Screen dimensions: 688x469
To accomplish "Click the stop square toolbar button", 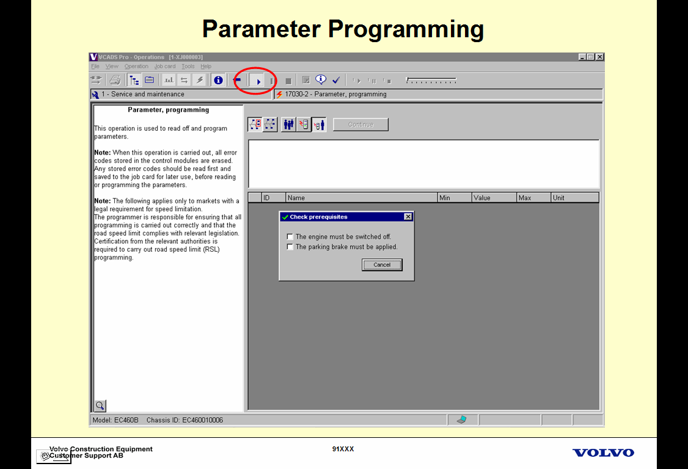I will (x=288, y=81).
